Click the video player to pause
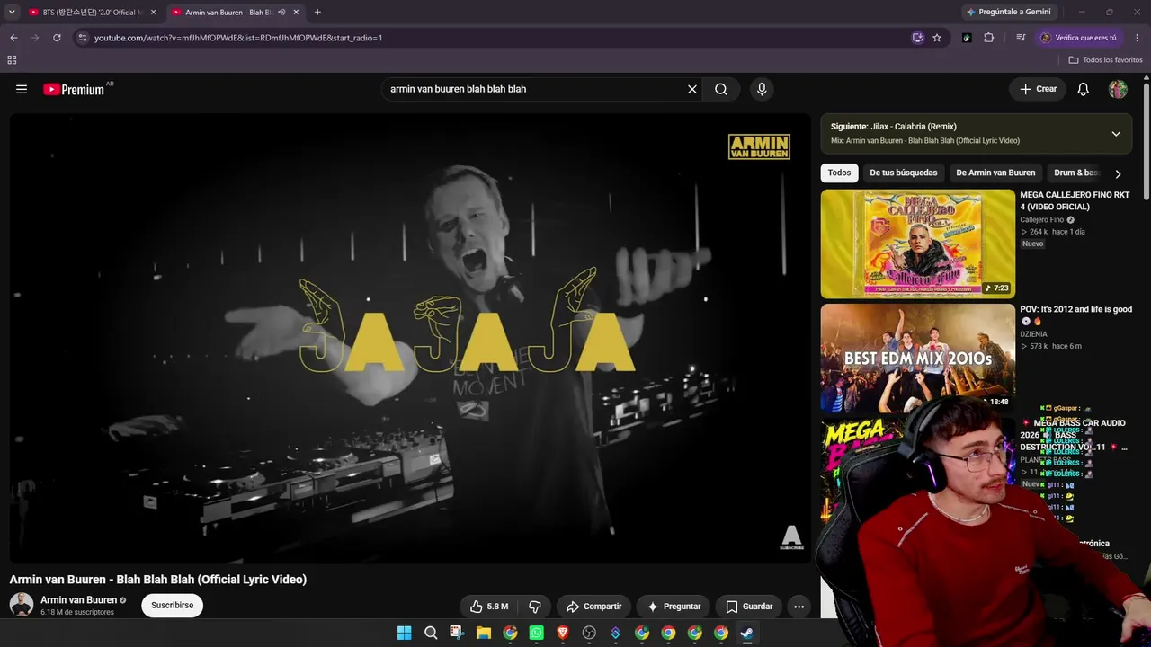Screen dimensions: 1151x647 410,338
